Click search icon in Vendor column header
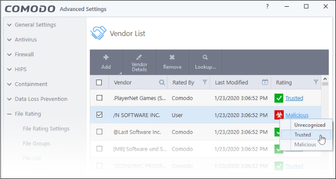 pyautogui.click(x=162, y=83)
